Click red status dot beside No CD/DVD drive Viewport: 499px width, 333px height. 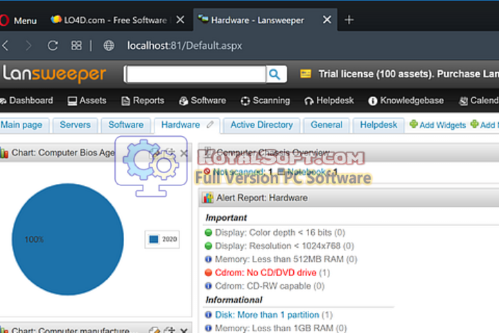(x=209, y=273)
